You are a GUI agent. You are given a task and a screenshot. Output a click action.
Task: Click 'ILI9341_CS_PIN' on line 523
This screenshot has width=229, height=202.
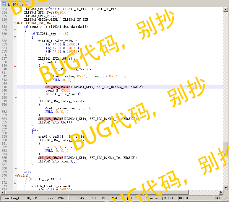[74, 9]
